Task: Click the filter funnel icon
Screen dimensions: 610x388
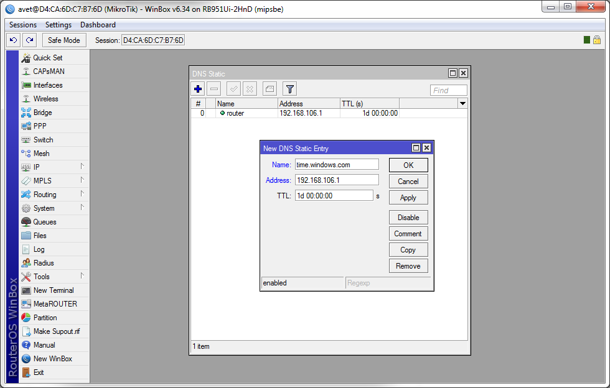Action: pyautogui.click(x=289, y=89)
